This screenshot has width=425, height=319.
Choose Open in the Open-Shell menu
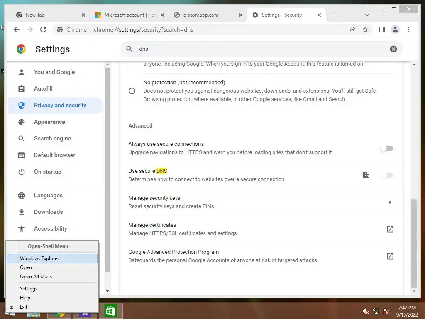tap(52, 267)
